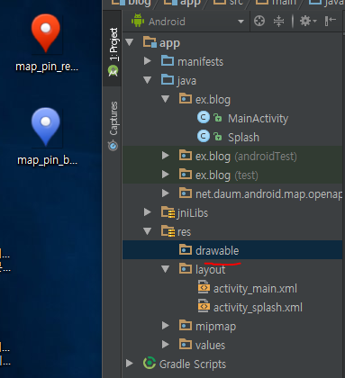
Task: Click the class icon beside Splash
Action: (x=204, y=136)
